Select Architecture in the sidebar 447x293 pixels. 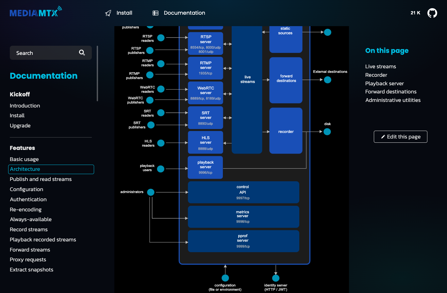[51, 169]
